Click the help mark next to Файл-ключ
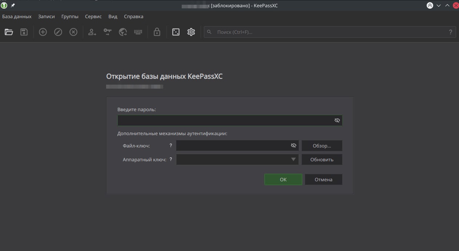 171,145
